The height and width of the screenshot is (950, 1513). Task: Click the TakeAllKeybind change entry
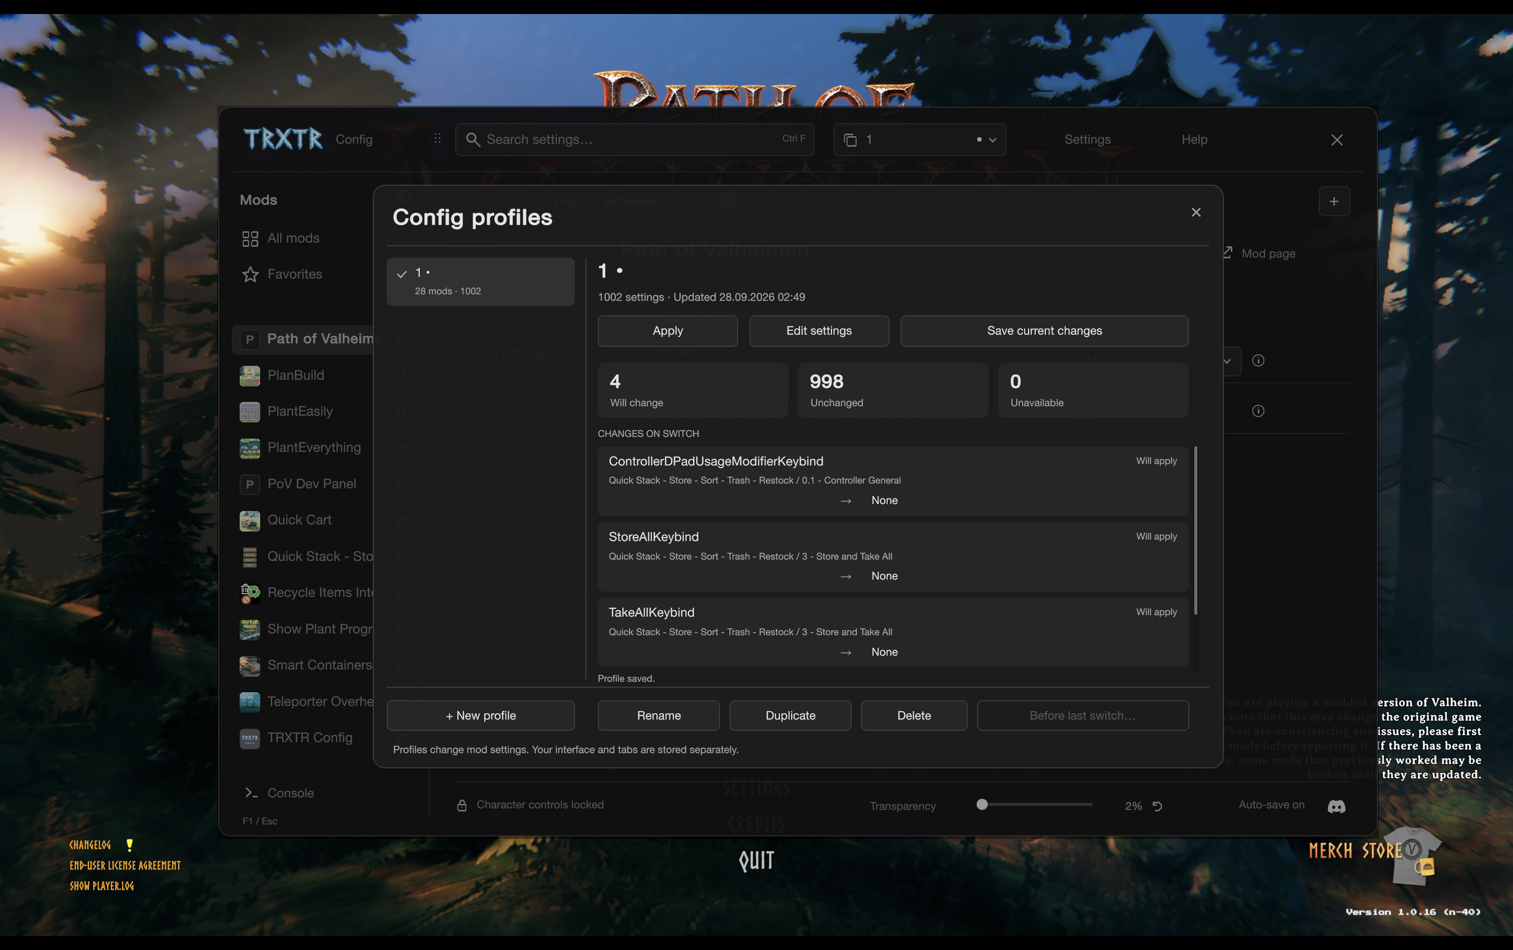tap(893, 632)
